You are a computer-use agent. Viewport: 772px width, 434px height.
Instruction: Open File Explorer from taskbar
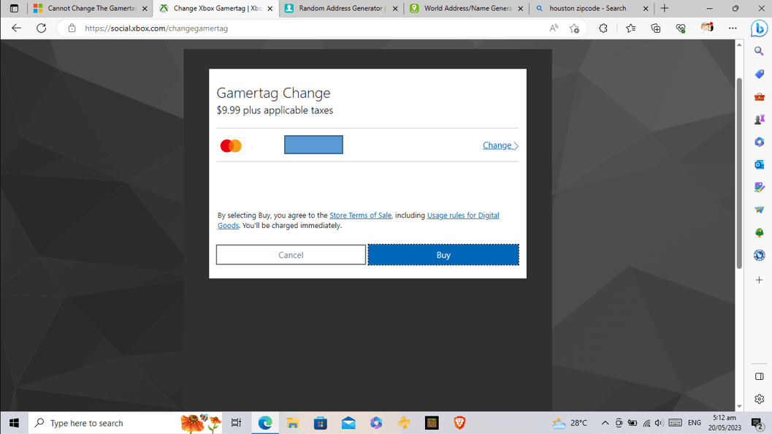coord(292,422)
